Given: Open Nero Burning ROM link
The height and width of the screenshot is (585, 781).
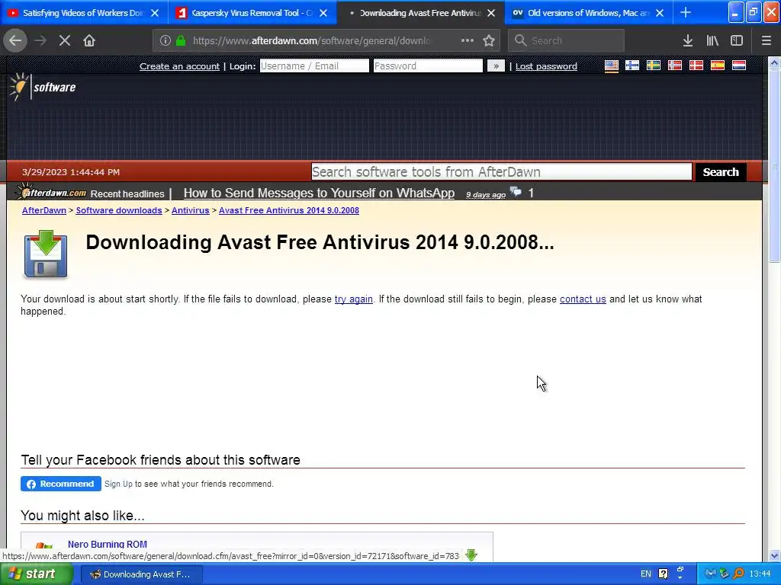Looking at the screenshot, I should (x=107, y=544).
